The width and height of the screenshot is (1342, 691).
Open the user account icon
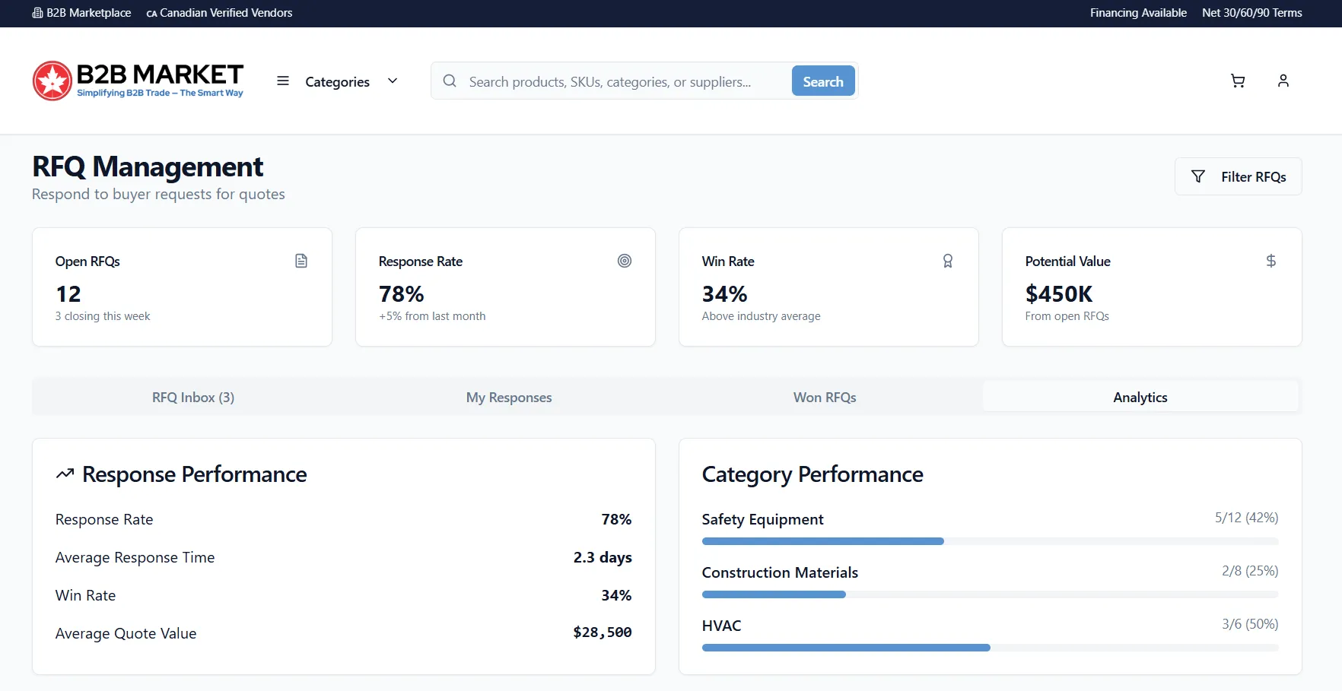pos(1283,81)
